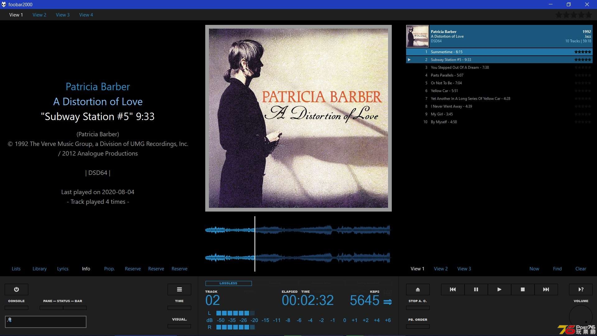The height and width of the screenshot is (336, 597).
Task: Toggle the left PANE button
Action: [51, 308]
